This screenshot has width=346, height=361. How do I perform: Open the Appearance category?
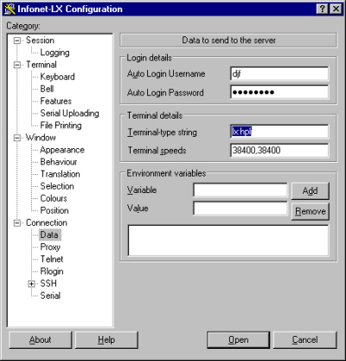[62, 150]
